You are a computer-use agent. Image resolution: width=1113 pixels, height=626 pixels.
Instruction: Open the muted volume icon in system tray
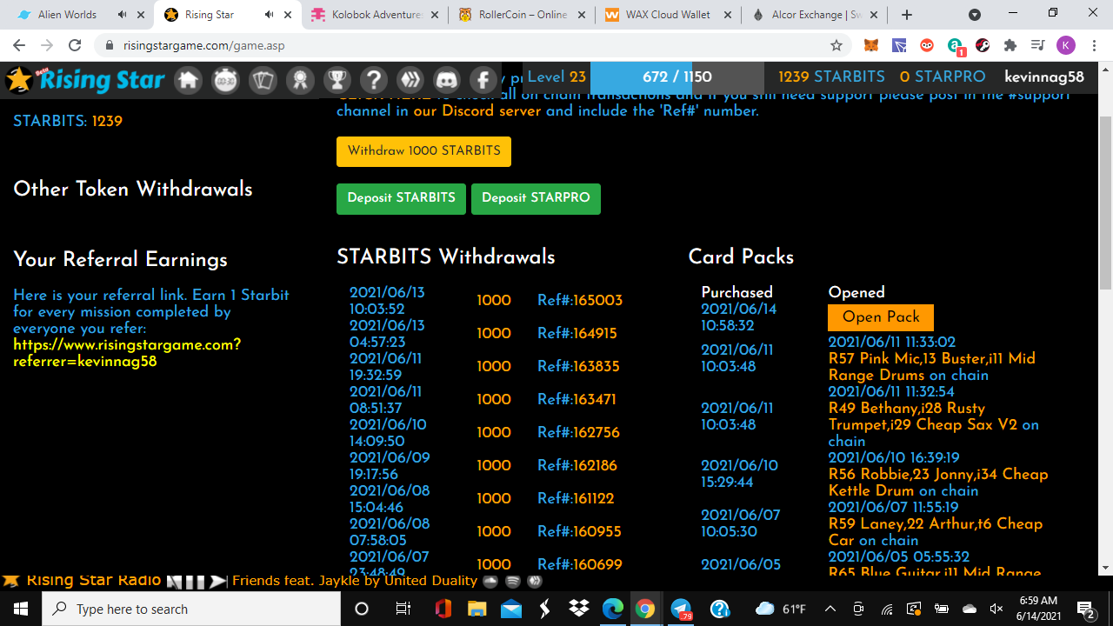point(996,609)
